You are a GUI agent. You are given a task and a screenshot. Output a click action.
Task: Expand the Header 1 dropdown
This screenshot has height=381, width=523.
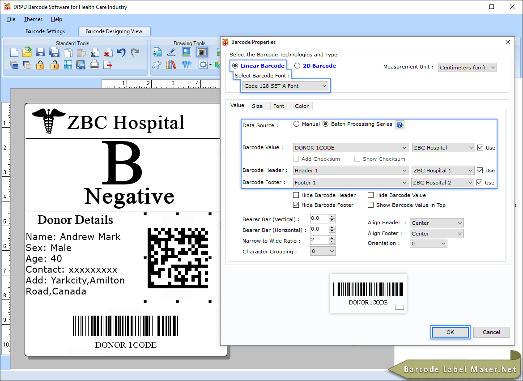[351, 170]
